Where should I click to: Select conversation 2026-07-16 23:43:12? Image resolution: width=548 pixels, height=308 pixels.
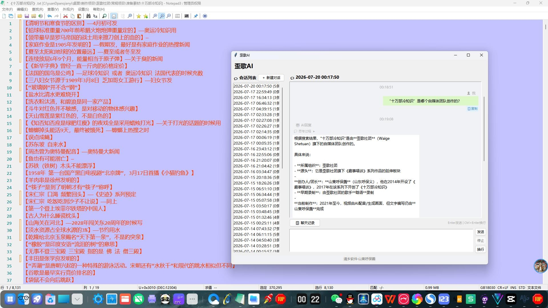pos(256,149)
